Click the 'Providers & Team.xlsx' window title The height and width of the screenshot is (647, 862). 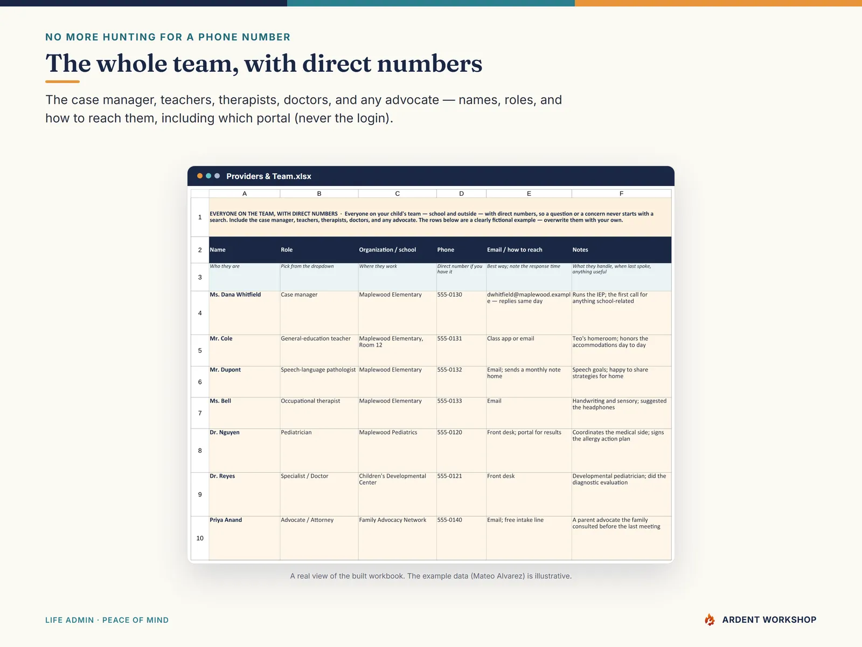(x=269, y=176)
